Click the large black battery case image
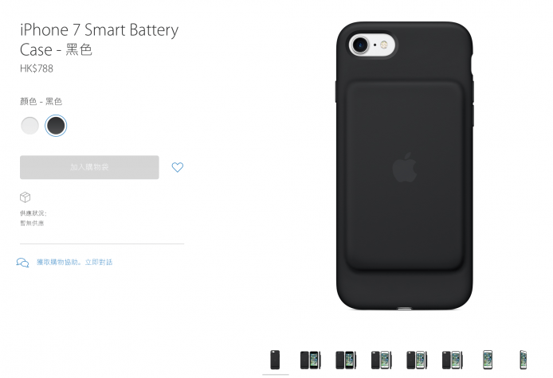The image size is (553, 378). coord(405,166)
